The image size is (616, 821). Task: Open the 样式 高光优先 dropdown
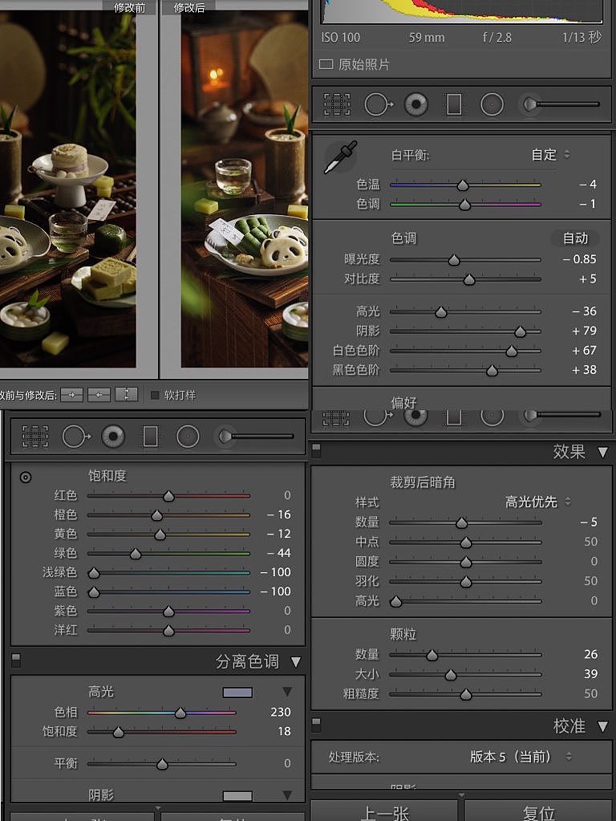coord(538,502)
